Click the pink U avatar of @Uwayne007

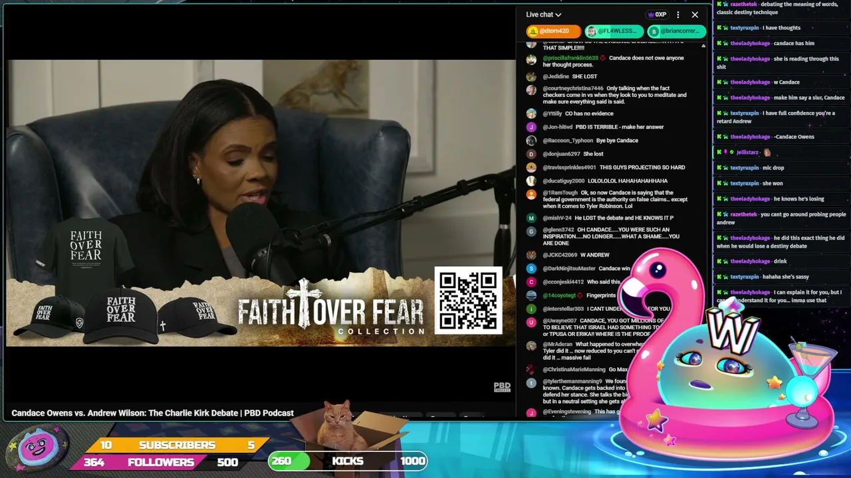(x=531, y=322)
